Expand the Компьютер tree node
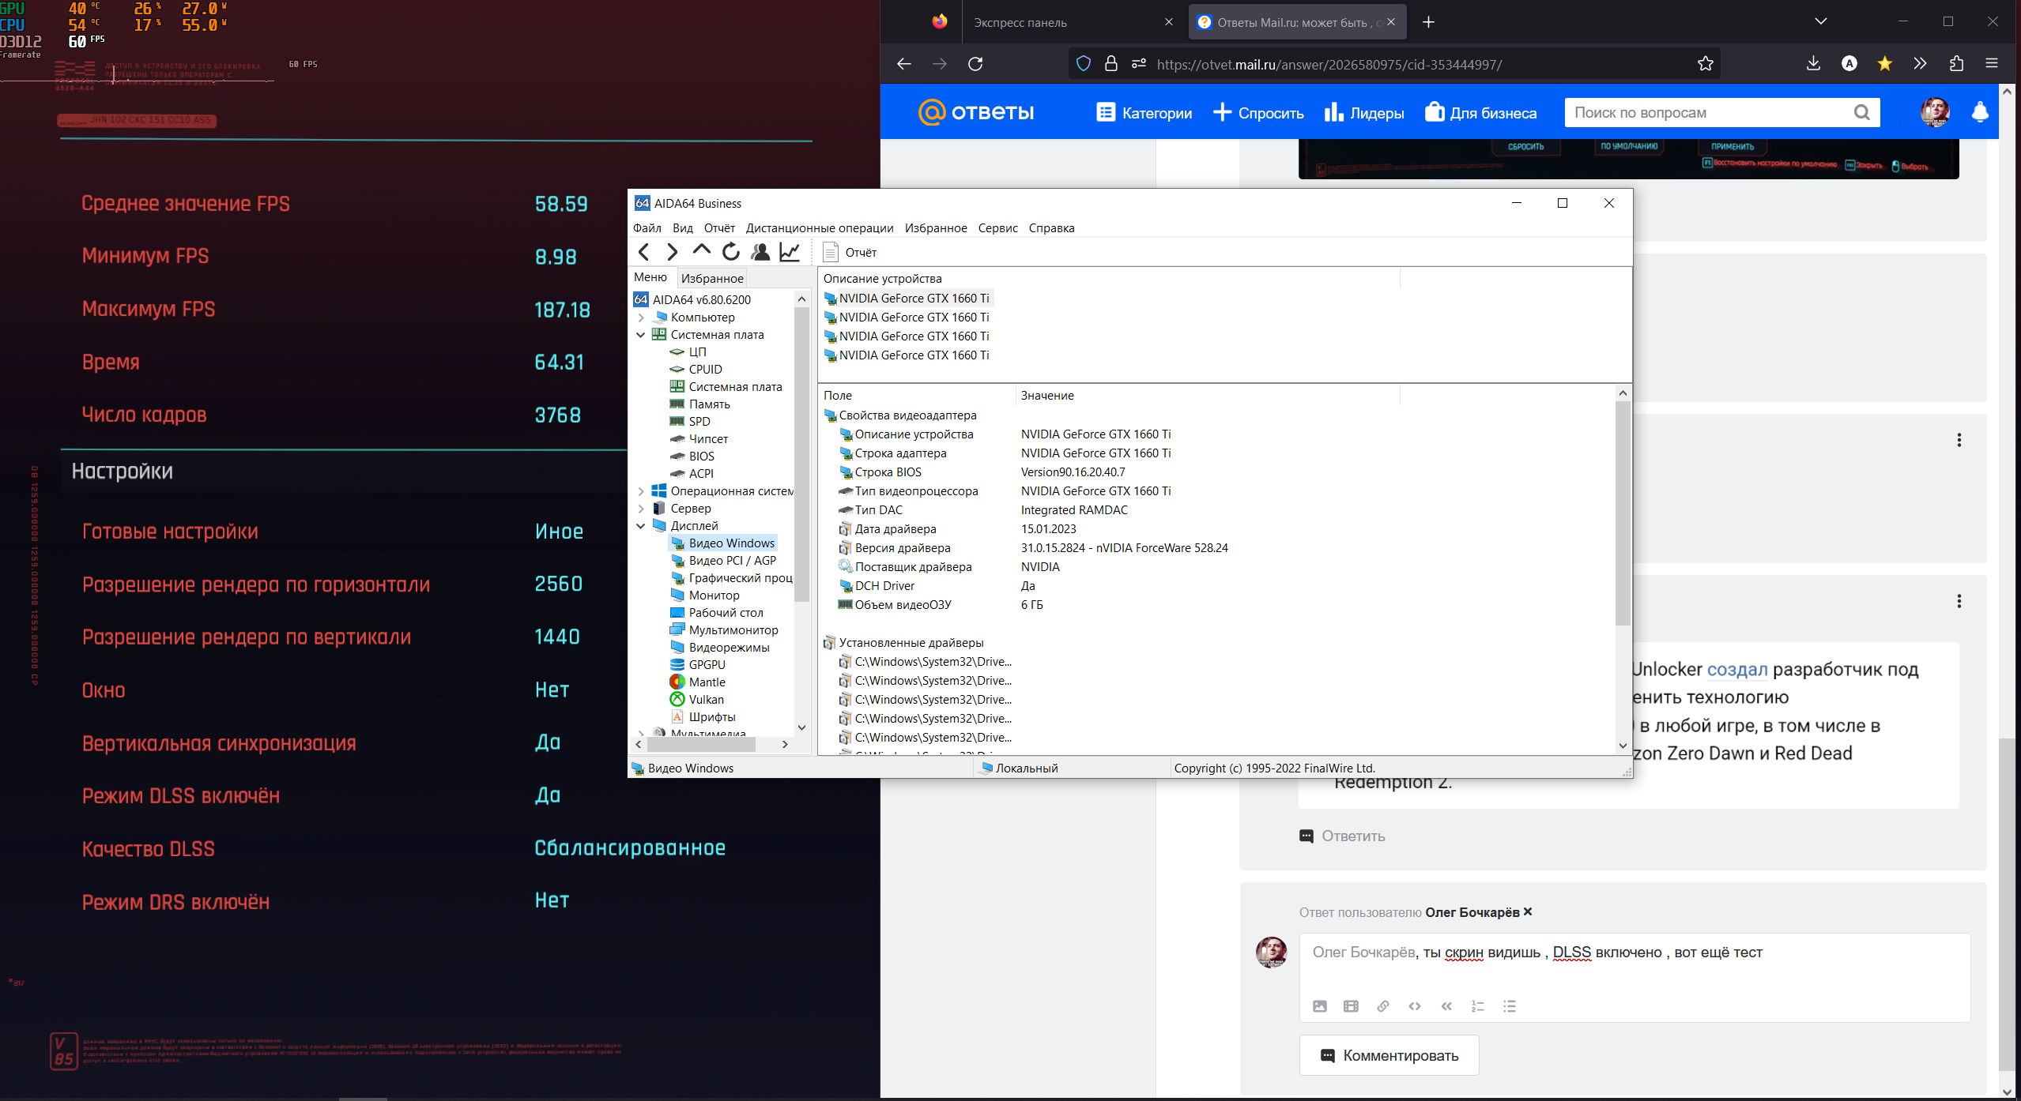The image size is (2021, 1101). (639, 317)
